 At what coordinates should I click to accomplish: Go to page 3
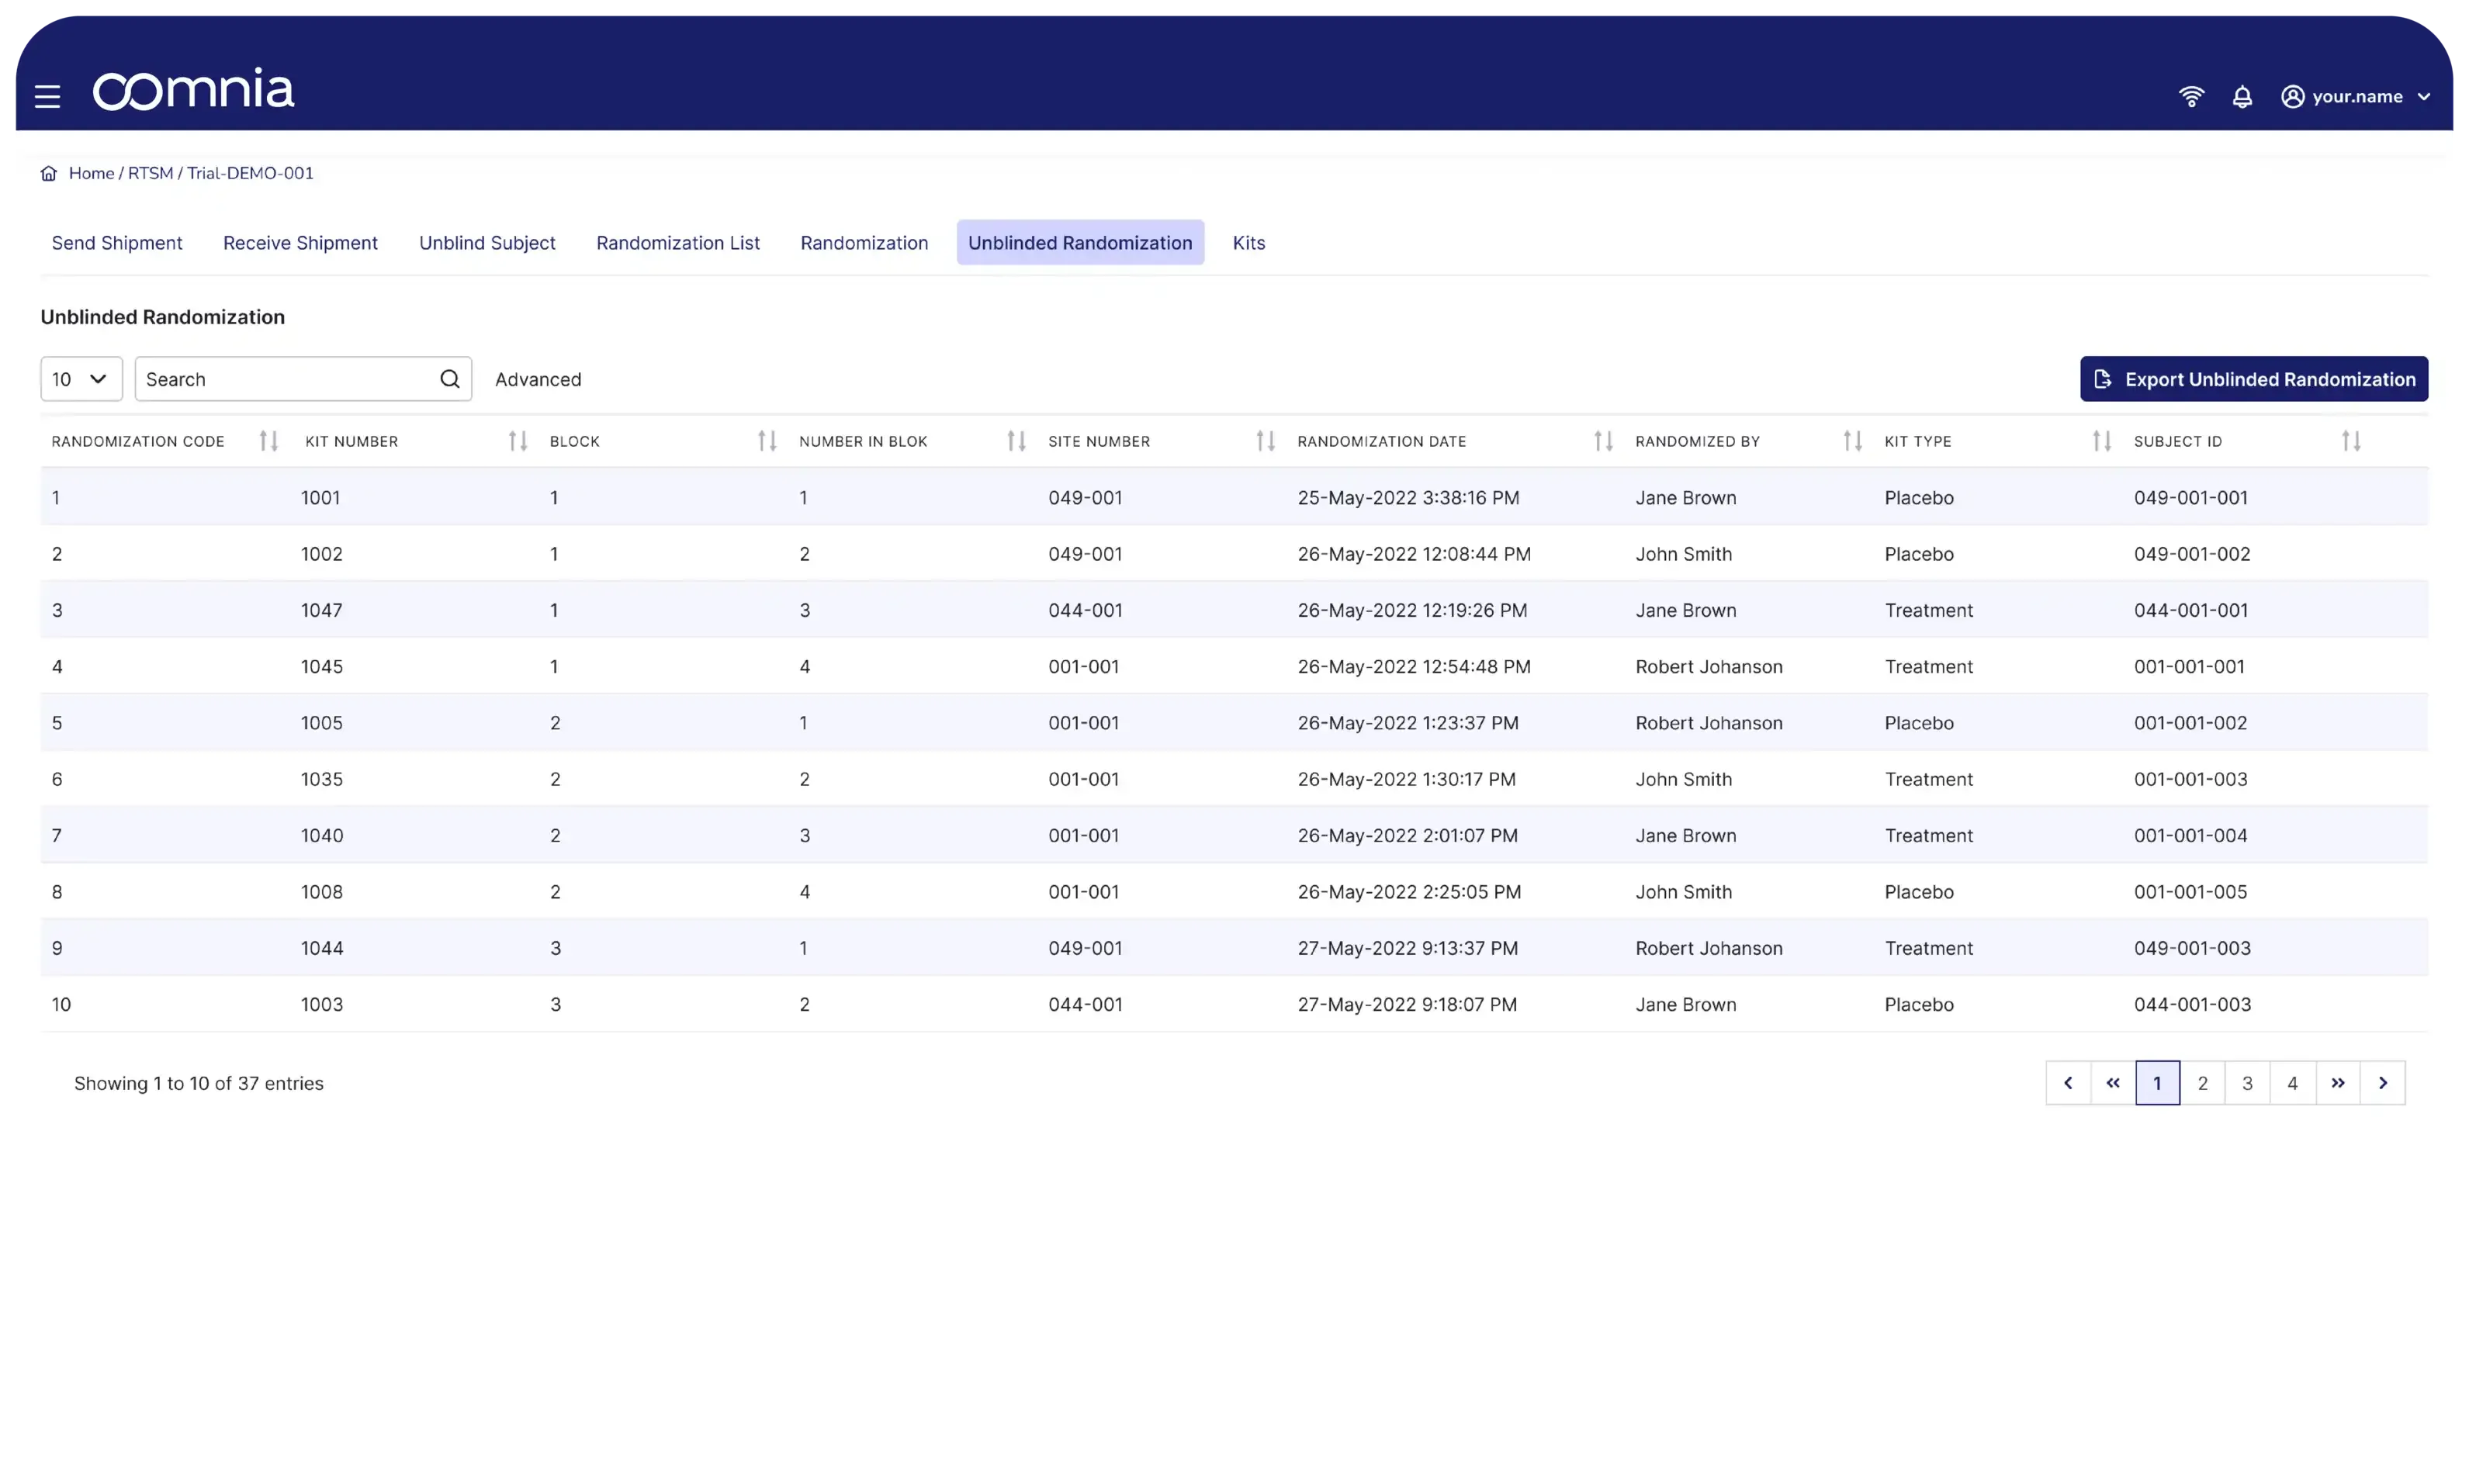pyautogui.click(x=2248, y=1083)
